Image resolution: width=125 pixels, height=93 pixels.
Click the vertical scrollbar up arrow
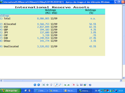pos(124,5)
